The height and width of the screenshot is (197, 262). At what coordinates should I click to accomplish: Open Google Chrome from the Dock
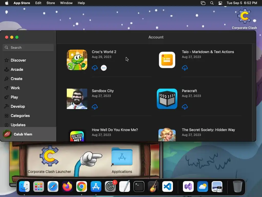point(82,186)
